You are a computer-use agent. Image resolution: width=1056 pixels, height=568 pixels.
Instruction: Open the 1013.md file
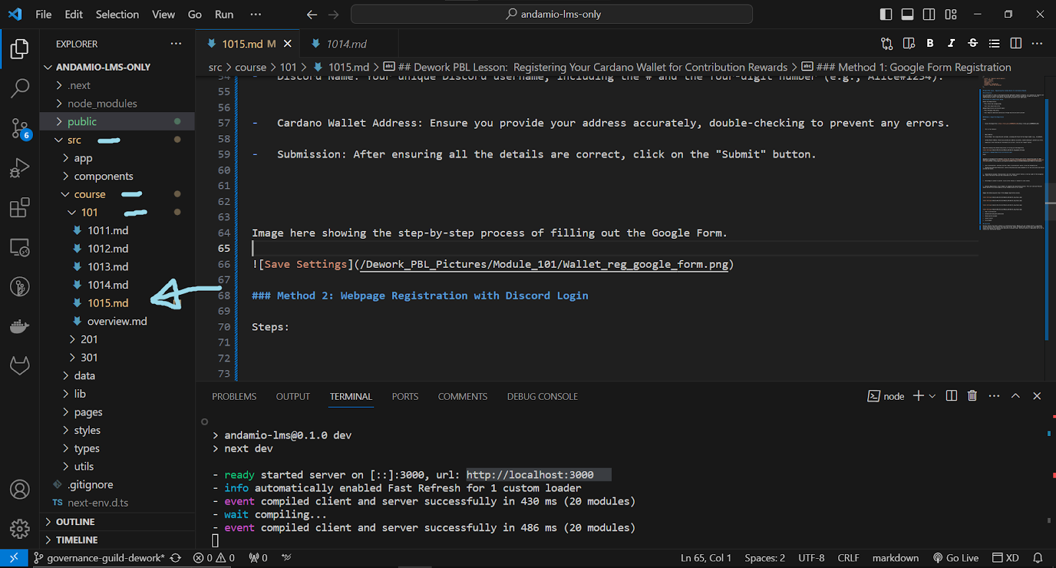coord(108,267)
